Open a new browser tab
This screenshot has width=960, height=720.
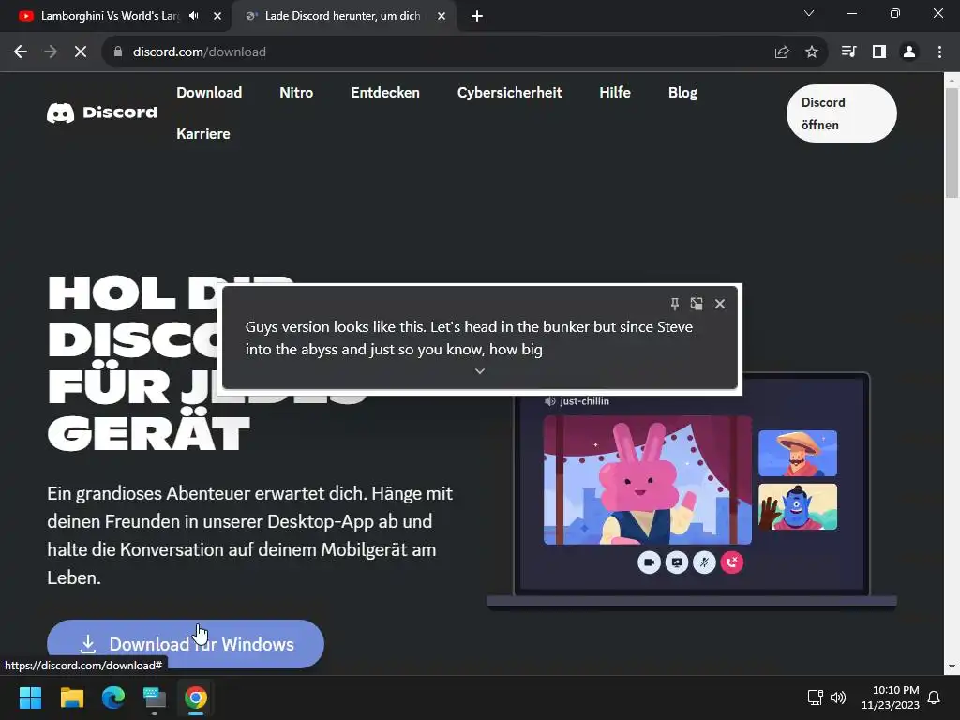[477, 16]
